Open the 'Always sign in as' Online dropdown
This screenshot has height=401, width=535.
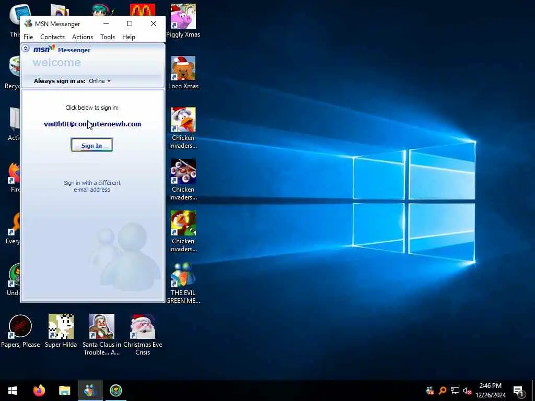pyautogui.click(x=99, y=81)
